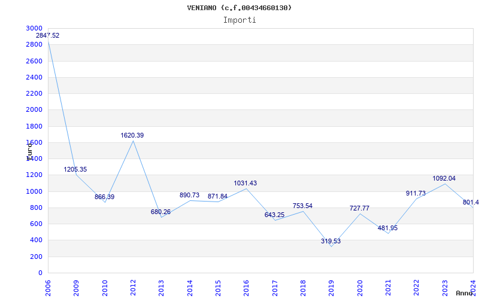Click the 1031.43 data label
The height and width of the screenshot is (299, 479).
click(x=245, y=183)
